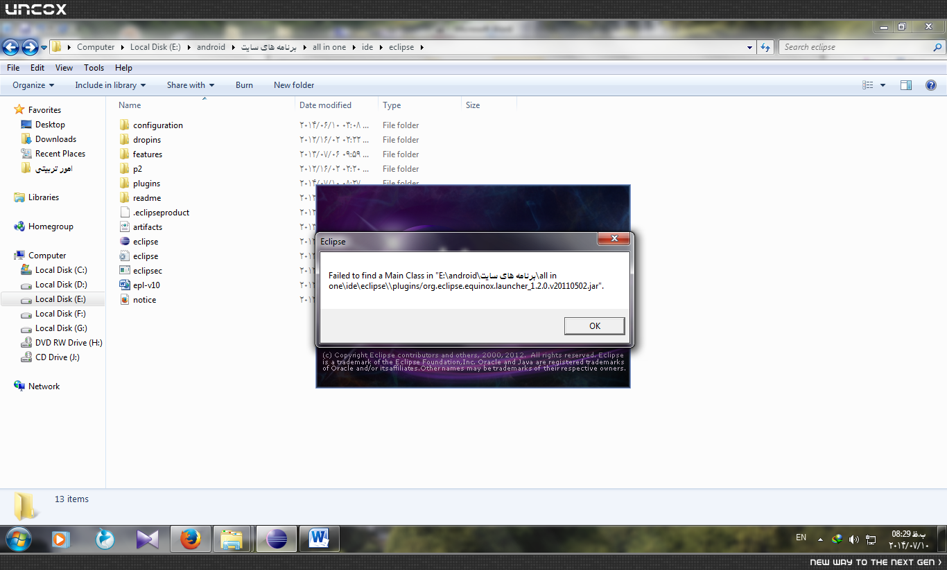This screenshot has height=570, width=947.
Task: Show the preview pane
Action: point(905,85)
